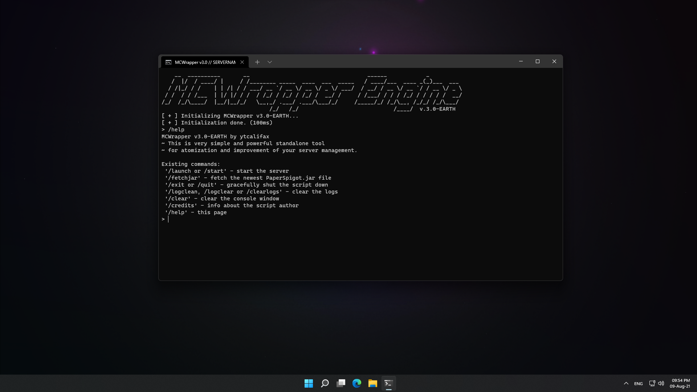
Task: Open the network status icon in the tray
Action: [x=652, y=383]
